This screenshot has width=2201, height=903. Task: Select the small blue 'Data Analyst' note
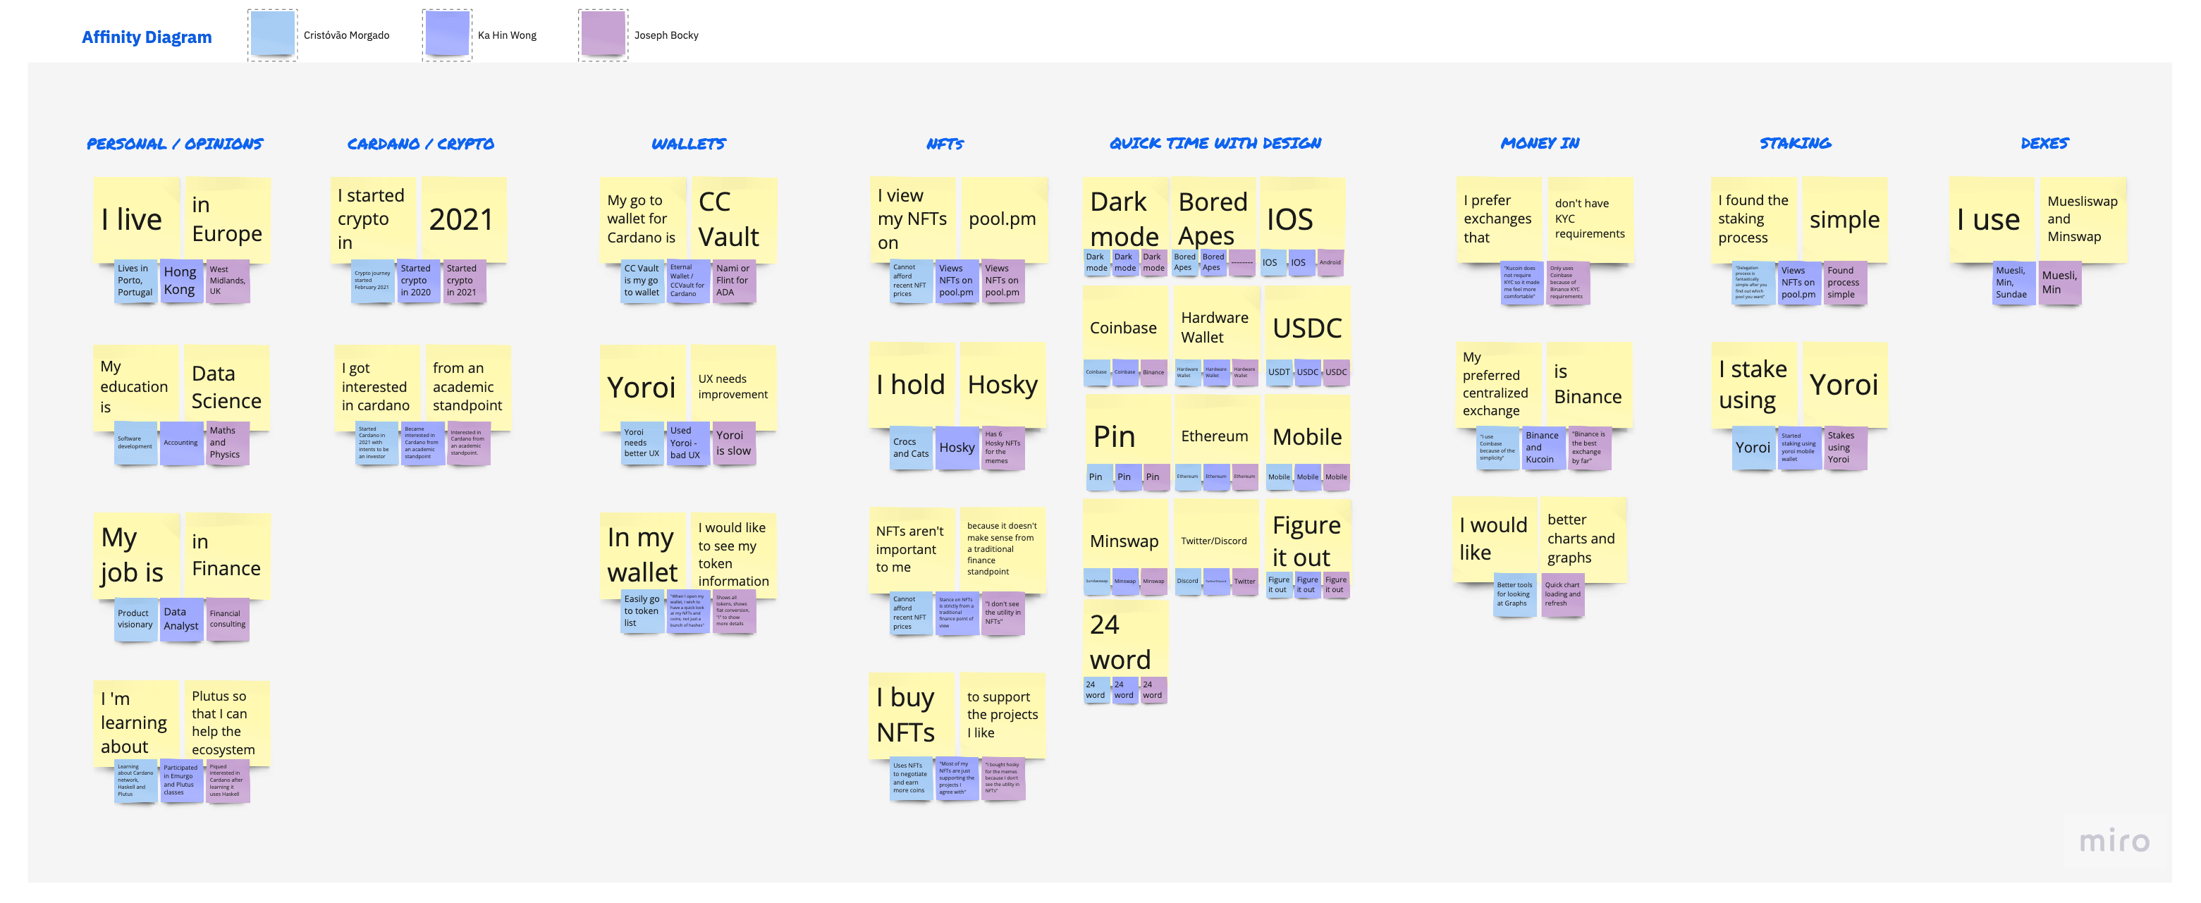tap(181, 618)
